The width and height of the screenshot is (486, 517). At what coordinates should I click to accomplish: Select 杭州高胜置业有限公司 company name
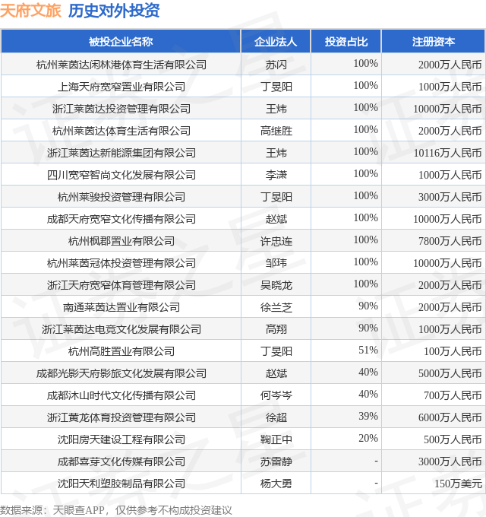[121, 351]
